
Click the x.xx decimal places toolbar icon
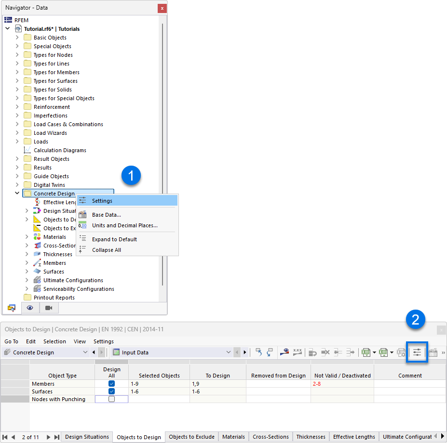[298, 352]
